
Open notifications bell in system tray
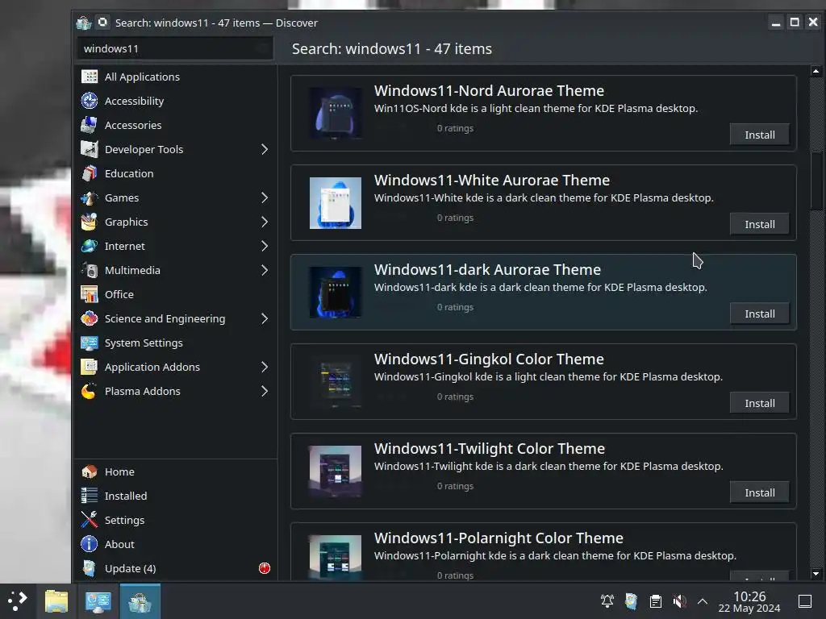[607, 601]
